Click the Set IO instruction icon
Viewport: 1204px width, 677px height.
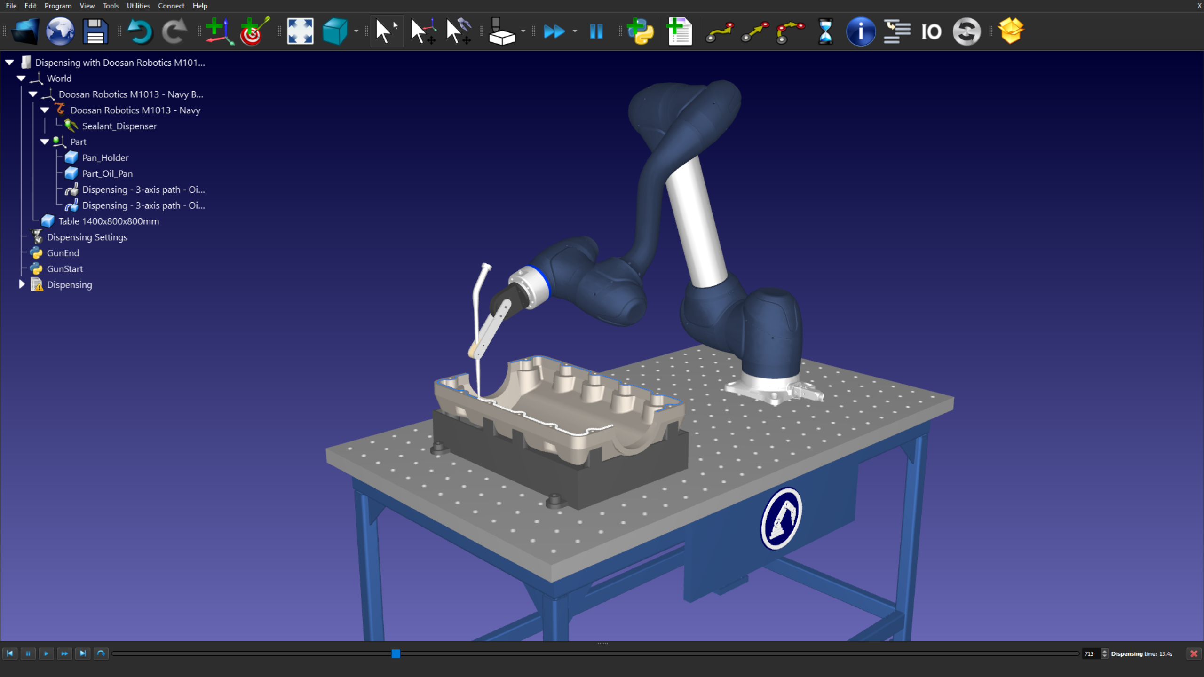pyautogui.click(x=931, y=31)
